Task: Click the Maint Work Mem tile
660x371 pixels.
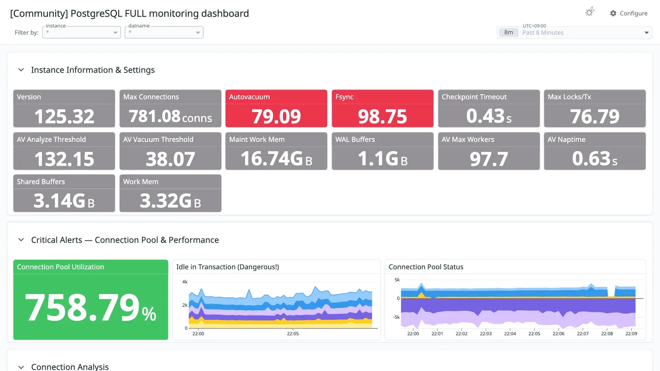Action: pyautogui.click(x=276, y=151)
